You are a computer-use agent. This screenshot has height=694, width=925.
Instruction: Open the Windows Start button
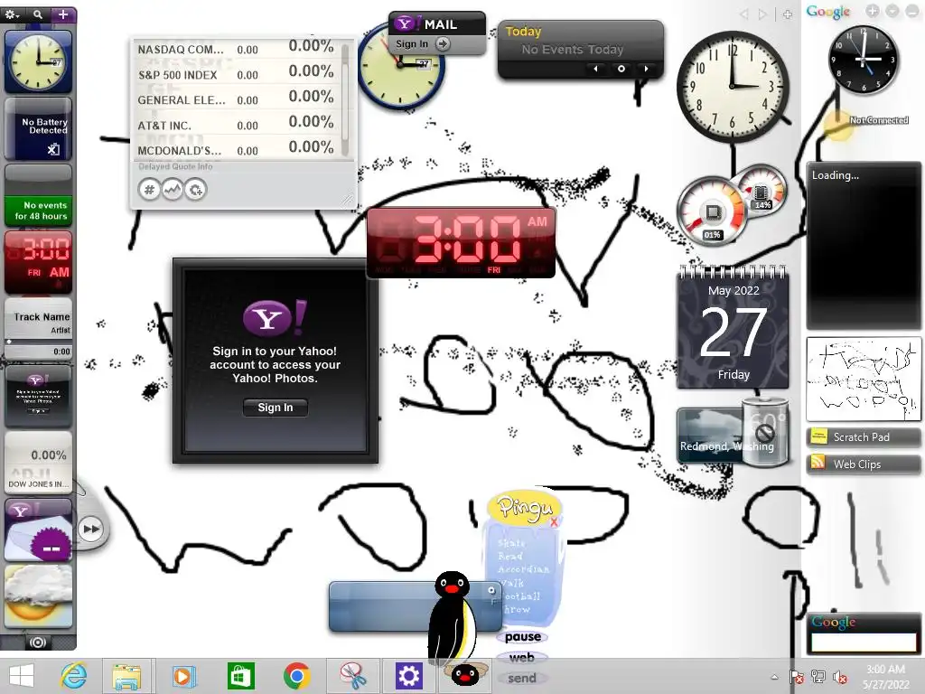[22, 676]
